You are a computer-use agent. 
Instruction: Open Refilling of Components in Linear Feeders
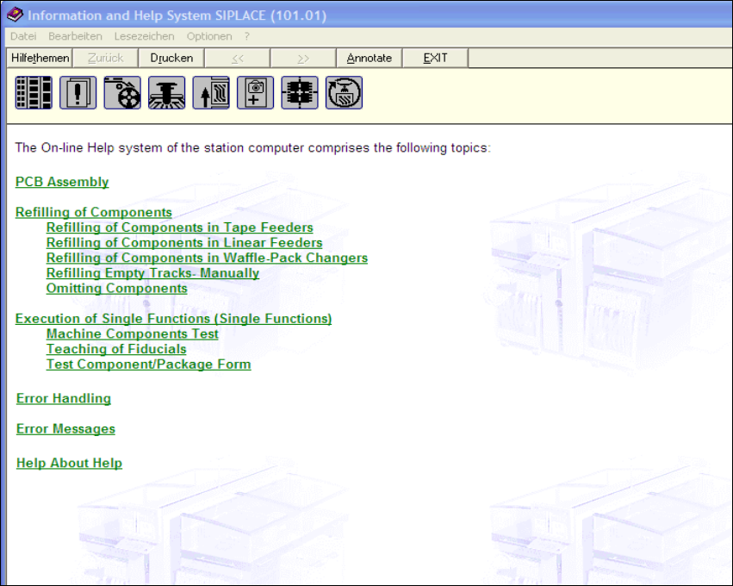(x=184, y=243)
